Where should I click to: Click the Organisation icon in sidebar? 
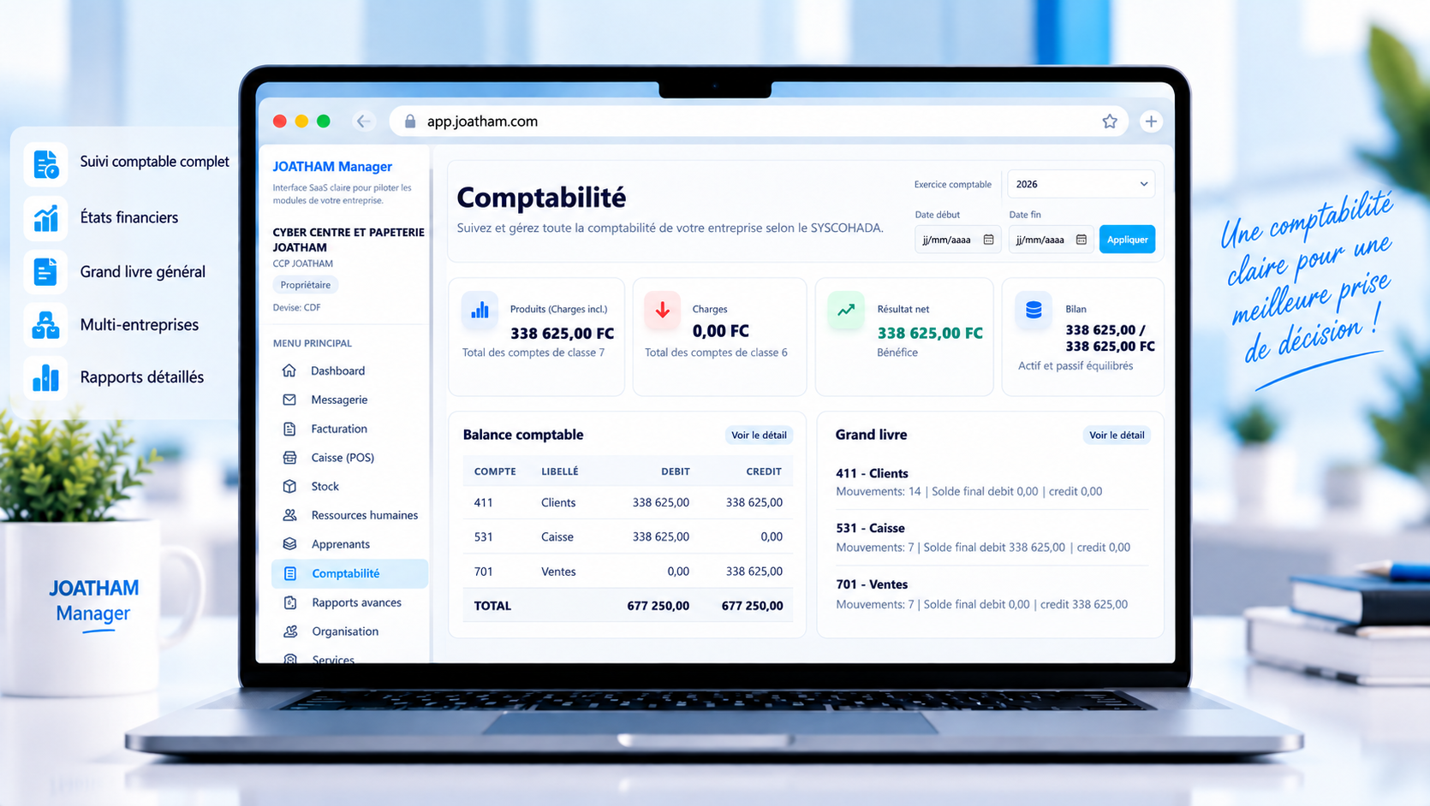coord(290,631)
